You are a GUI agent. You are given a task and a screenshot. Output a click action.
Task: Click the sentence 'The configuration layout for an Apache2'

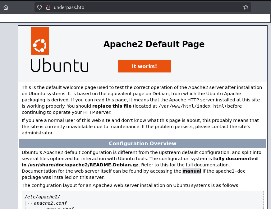click(x=131, y=185)
